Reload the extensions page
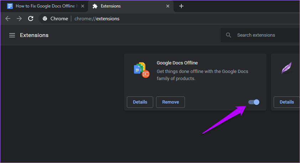Viewport: 300px width, 163px height. coord(31,19)
